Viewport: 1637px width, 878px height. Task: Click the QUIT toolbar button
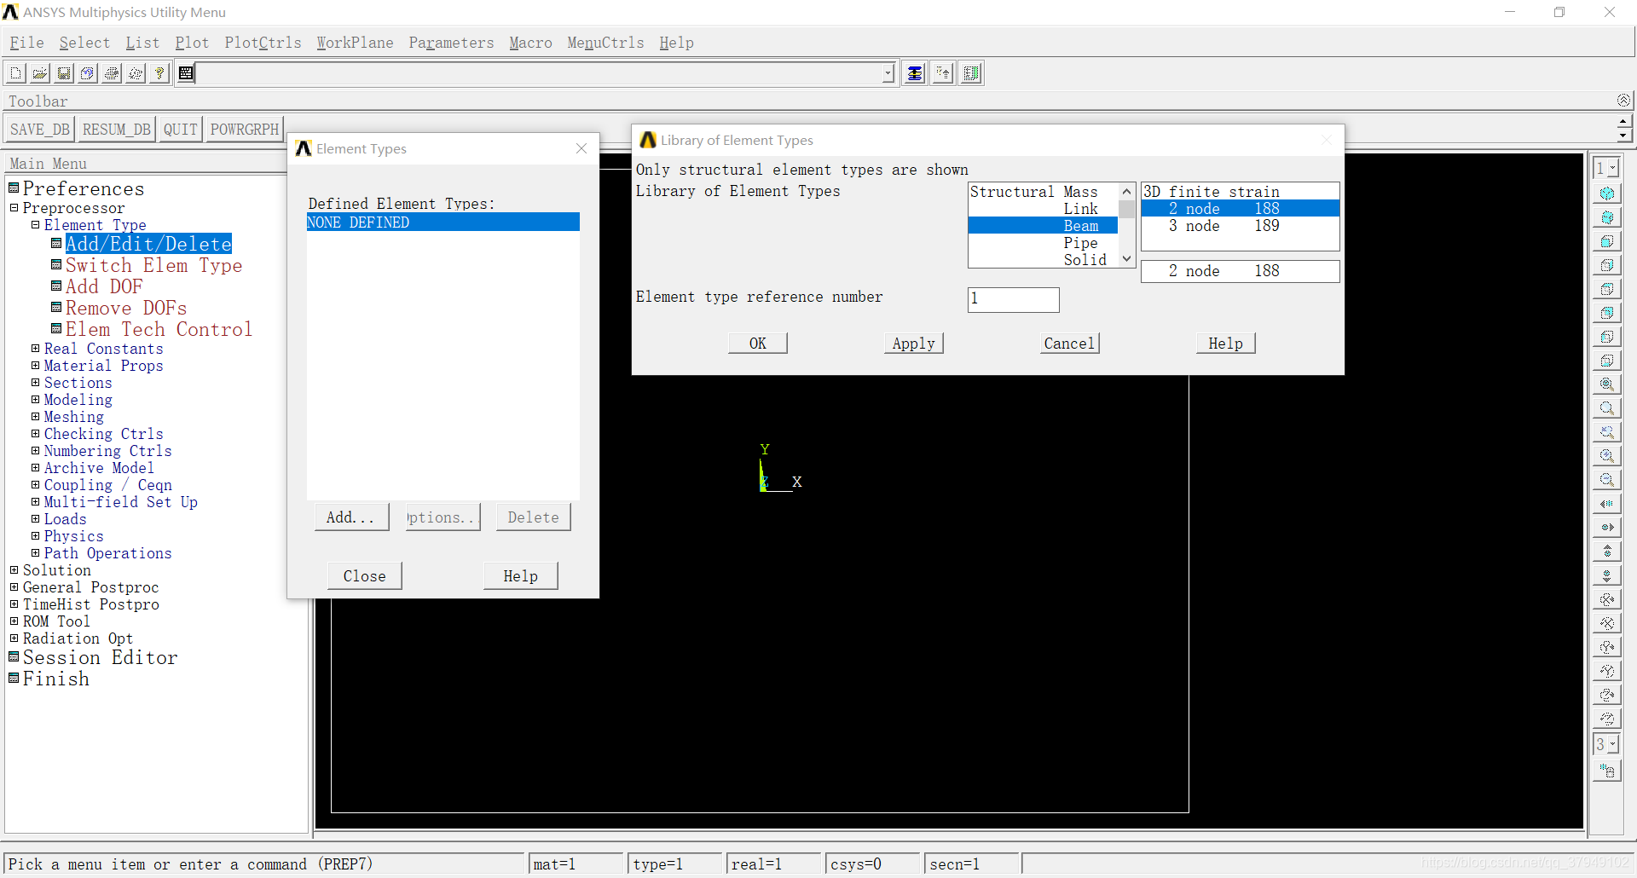181,130
